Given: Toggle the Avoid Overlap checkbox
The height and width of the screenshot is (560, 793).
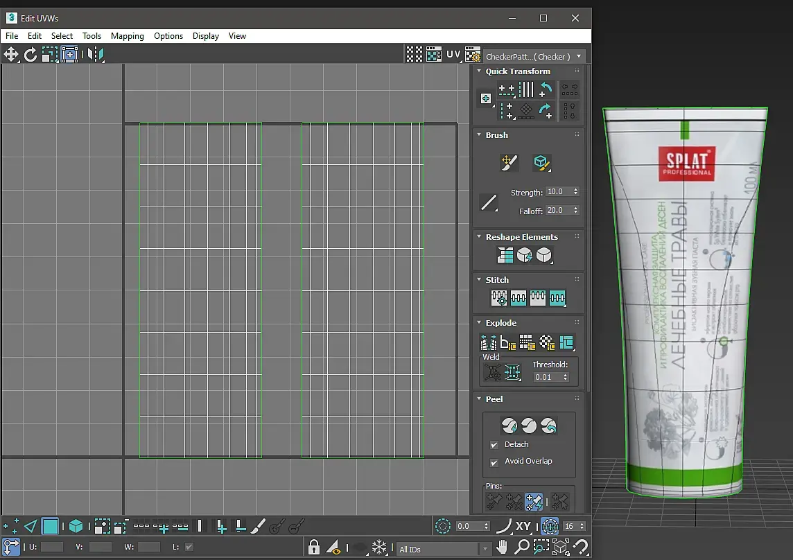Looking at the screenshot, I should 494,462.
